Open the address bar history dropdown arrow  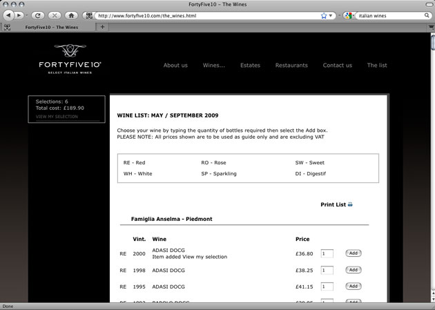pos(331,16)
